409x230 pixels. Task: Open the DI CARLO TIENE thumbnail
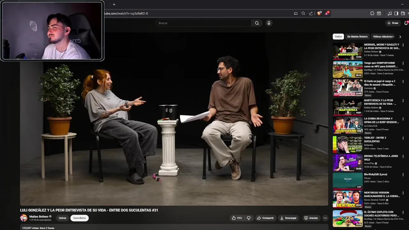click(348, 88)
